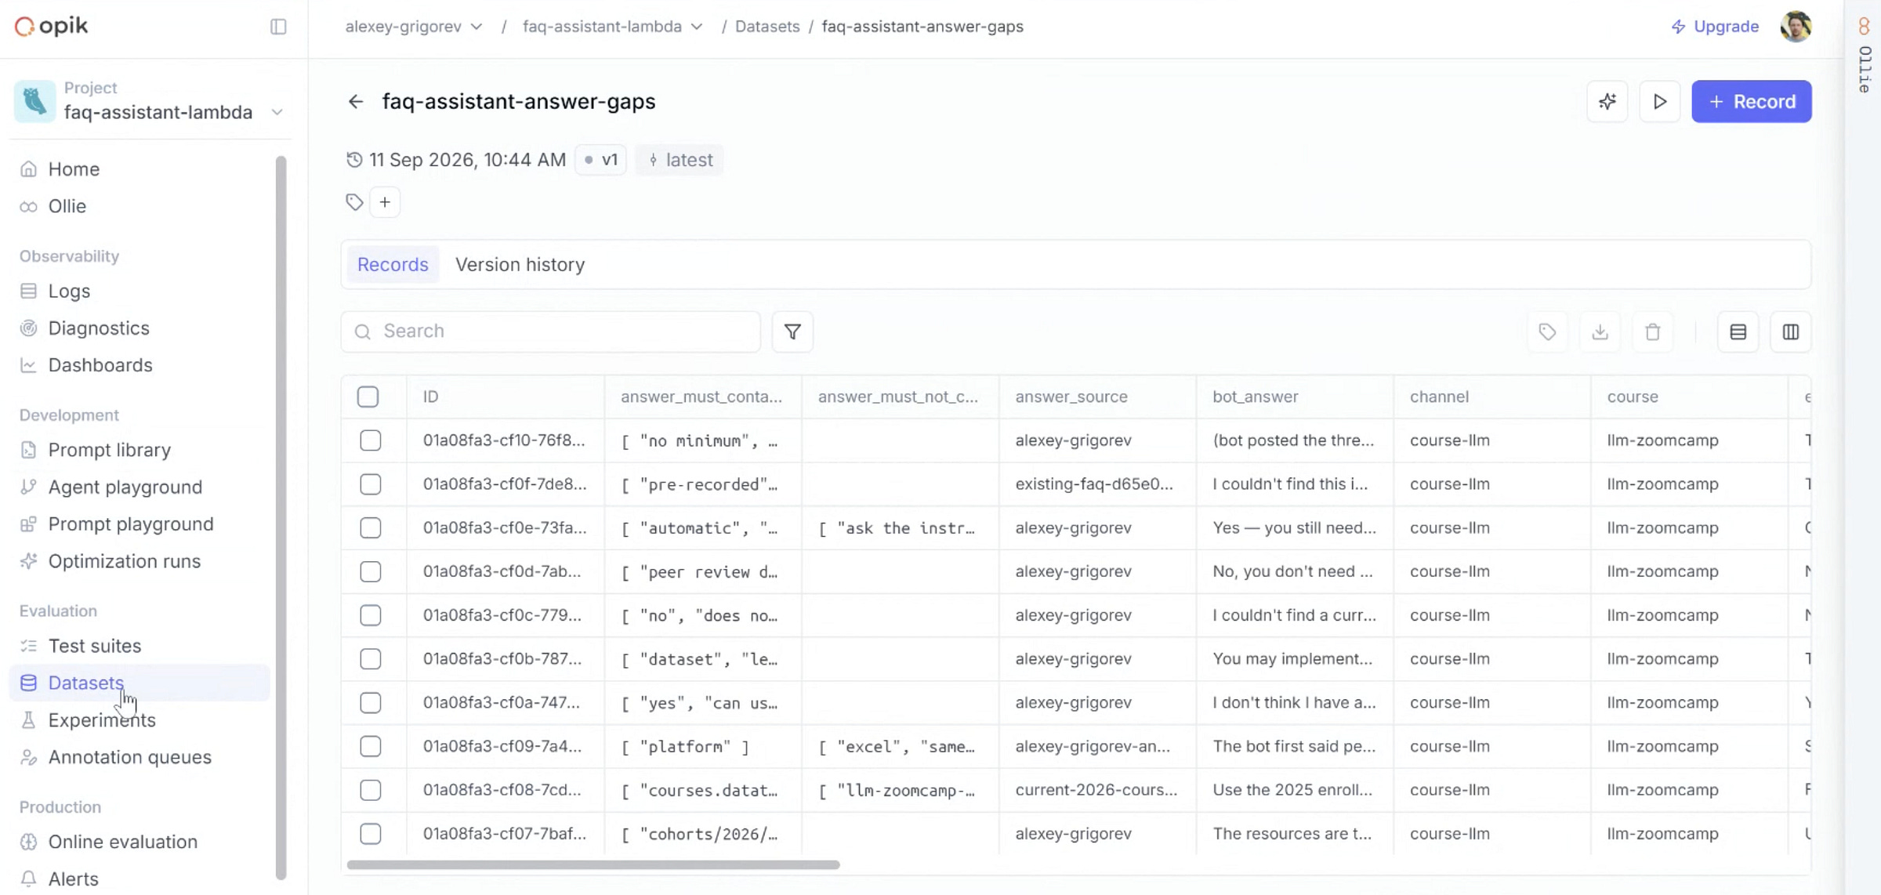This screenshot has width=1881, height=895.
Task: Click the toolbar tag icon for records
Action: tap(1547, 332)
